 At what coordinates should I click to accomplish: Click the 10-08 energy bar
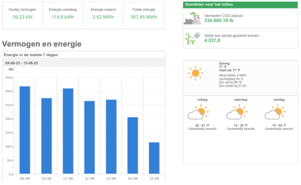pos(47,136)
